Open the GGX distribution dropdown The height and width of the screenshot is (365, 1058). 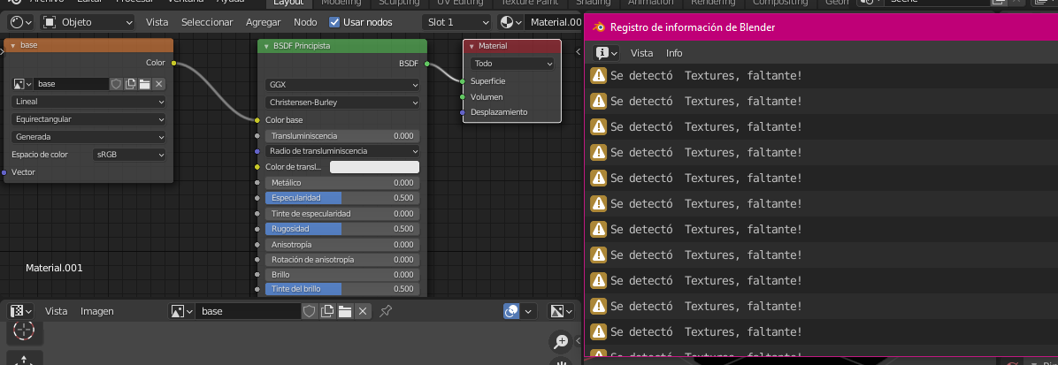pyautogui.click(x=341, y=85)
